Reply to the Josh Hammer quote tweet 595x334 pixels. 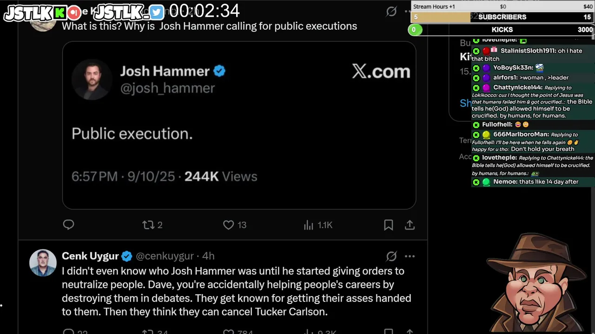[69, 225]
